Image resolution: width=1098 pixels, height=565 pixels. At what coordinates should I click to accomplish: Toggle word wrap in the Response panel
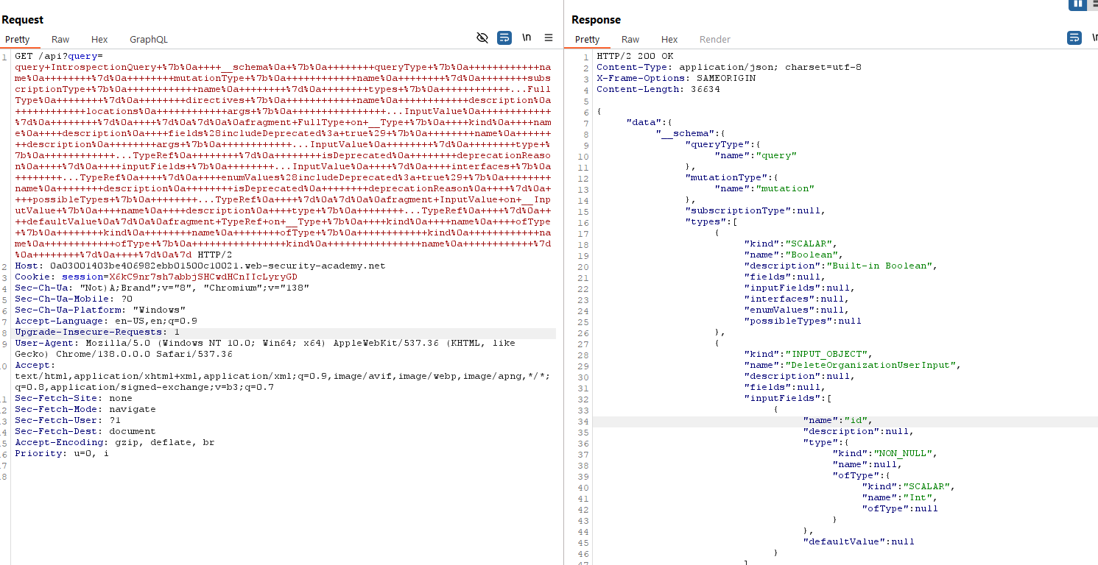[1074, 38]
